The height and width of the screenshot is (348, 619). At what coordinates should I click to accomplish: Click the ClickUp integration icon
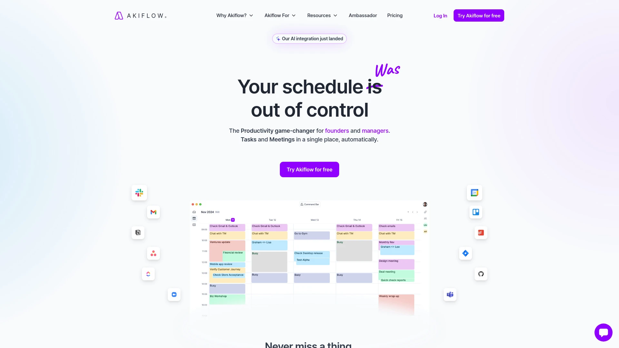click(x=148, y=274)
